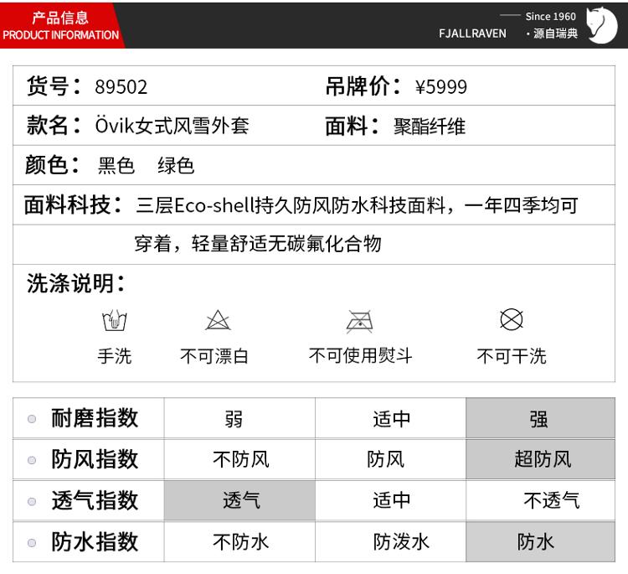628x574 pixels.
Task: Click the do not bleach triangle icon
Action: tap(218, 320)
